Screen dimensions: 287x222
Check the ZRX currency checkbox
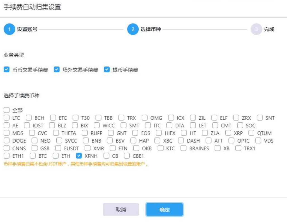click(x=236, y=118)
